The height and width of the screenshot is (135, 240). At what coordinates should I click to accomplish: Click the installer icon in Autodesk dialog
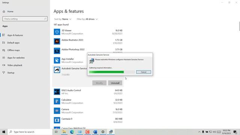coord(91,61)
